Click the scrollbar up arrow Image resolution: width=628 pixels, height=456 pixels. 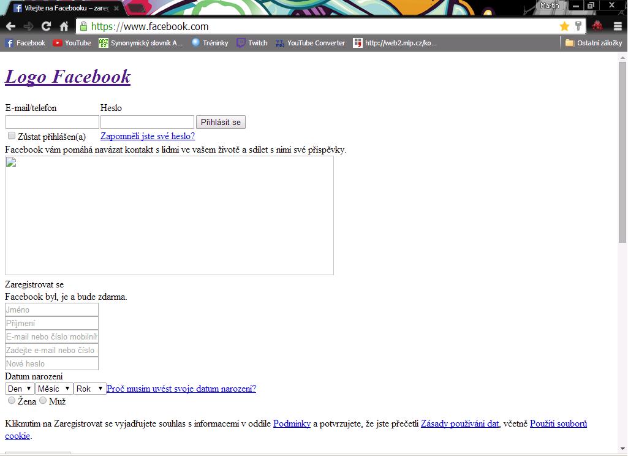point(622,57)
